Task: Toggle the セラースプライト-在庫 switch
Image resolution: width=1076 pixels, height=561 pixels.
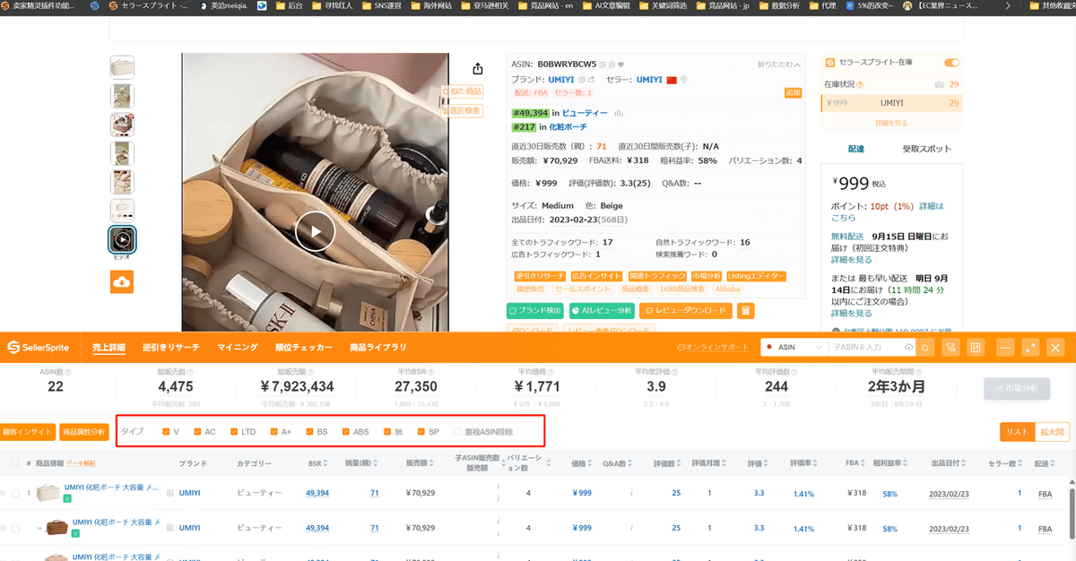Action: [x=952, y=62]
